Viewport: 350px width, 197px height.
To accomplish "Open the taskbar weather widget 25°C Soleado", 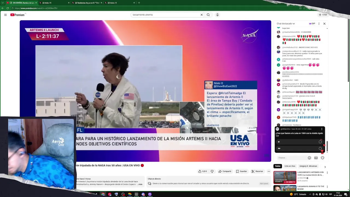I will click(x=298, y=194).
